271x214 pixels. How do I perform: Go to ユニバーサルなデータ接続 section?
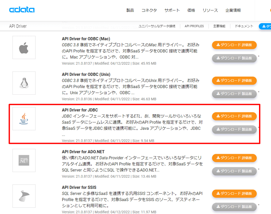pyautogui.click(x=157, y=26)
